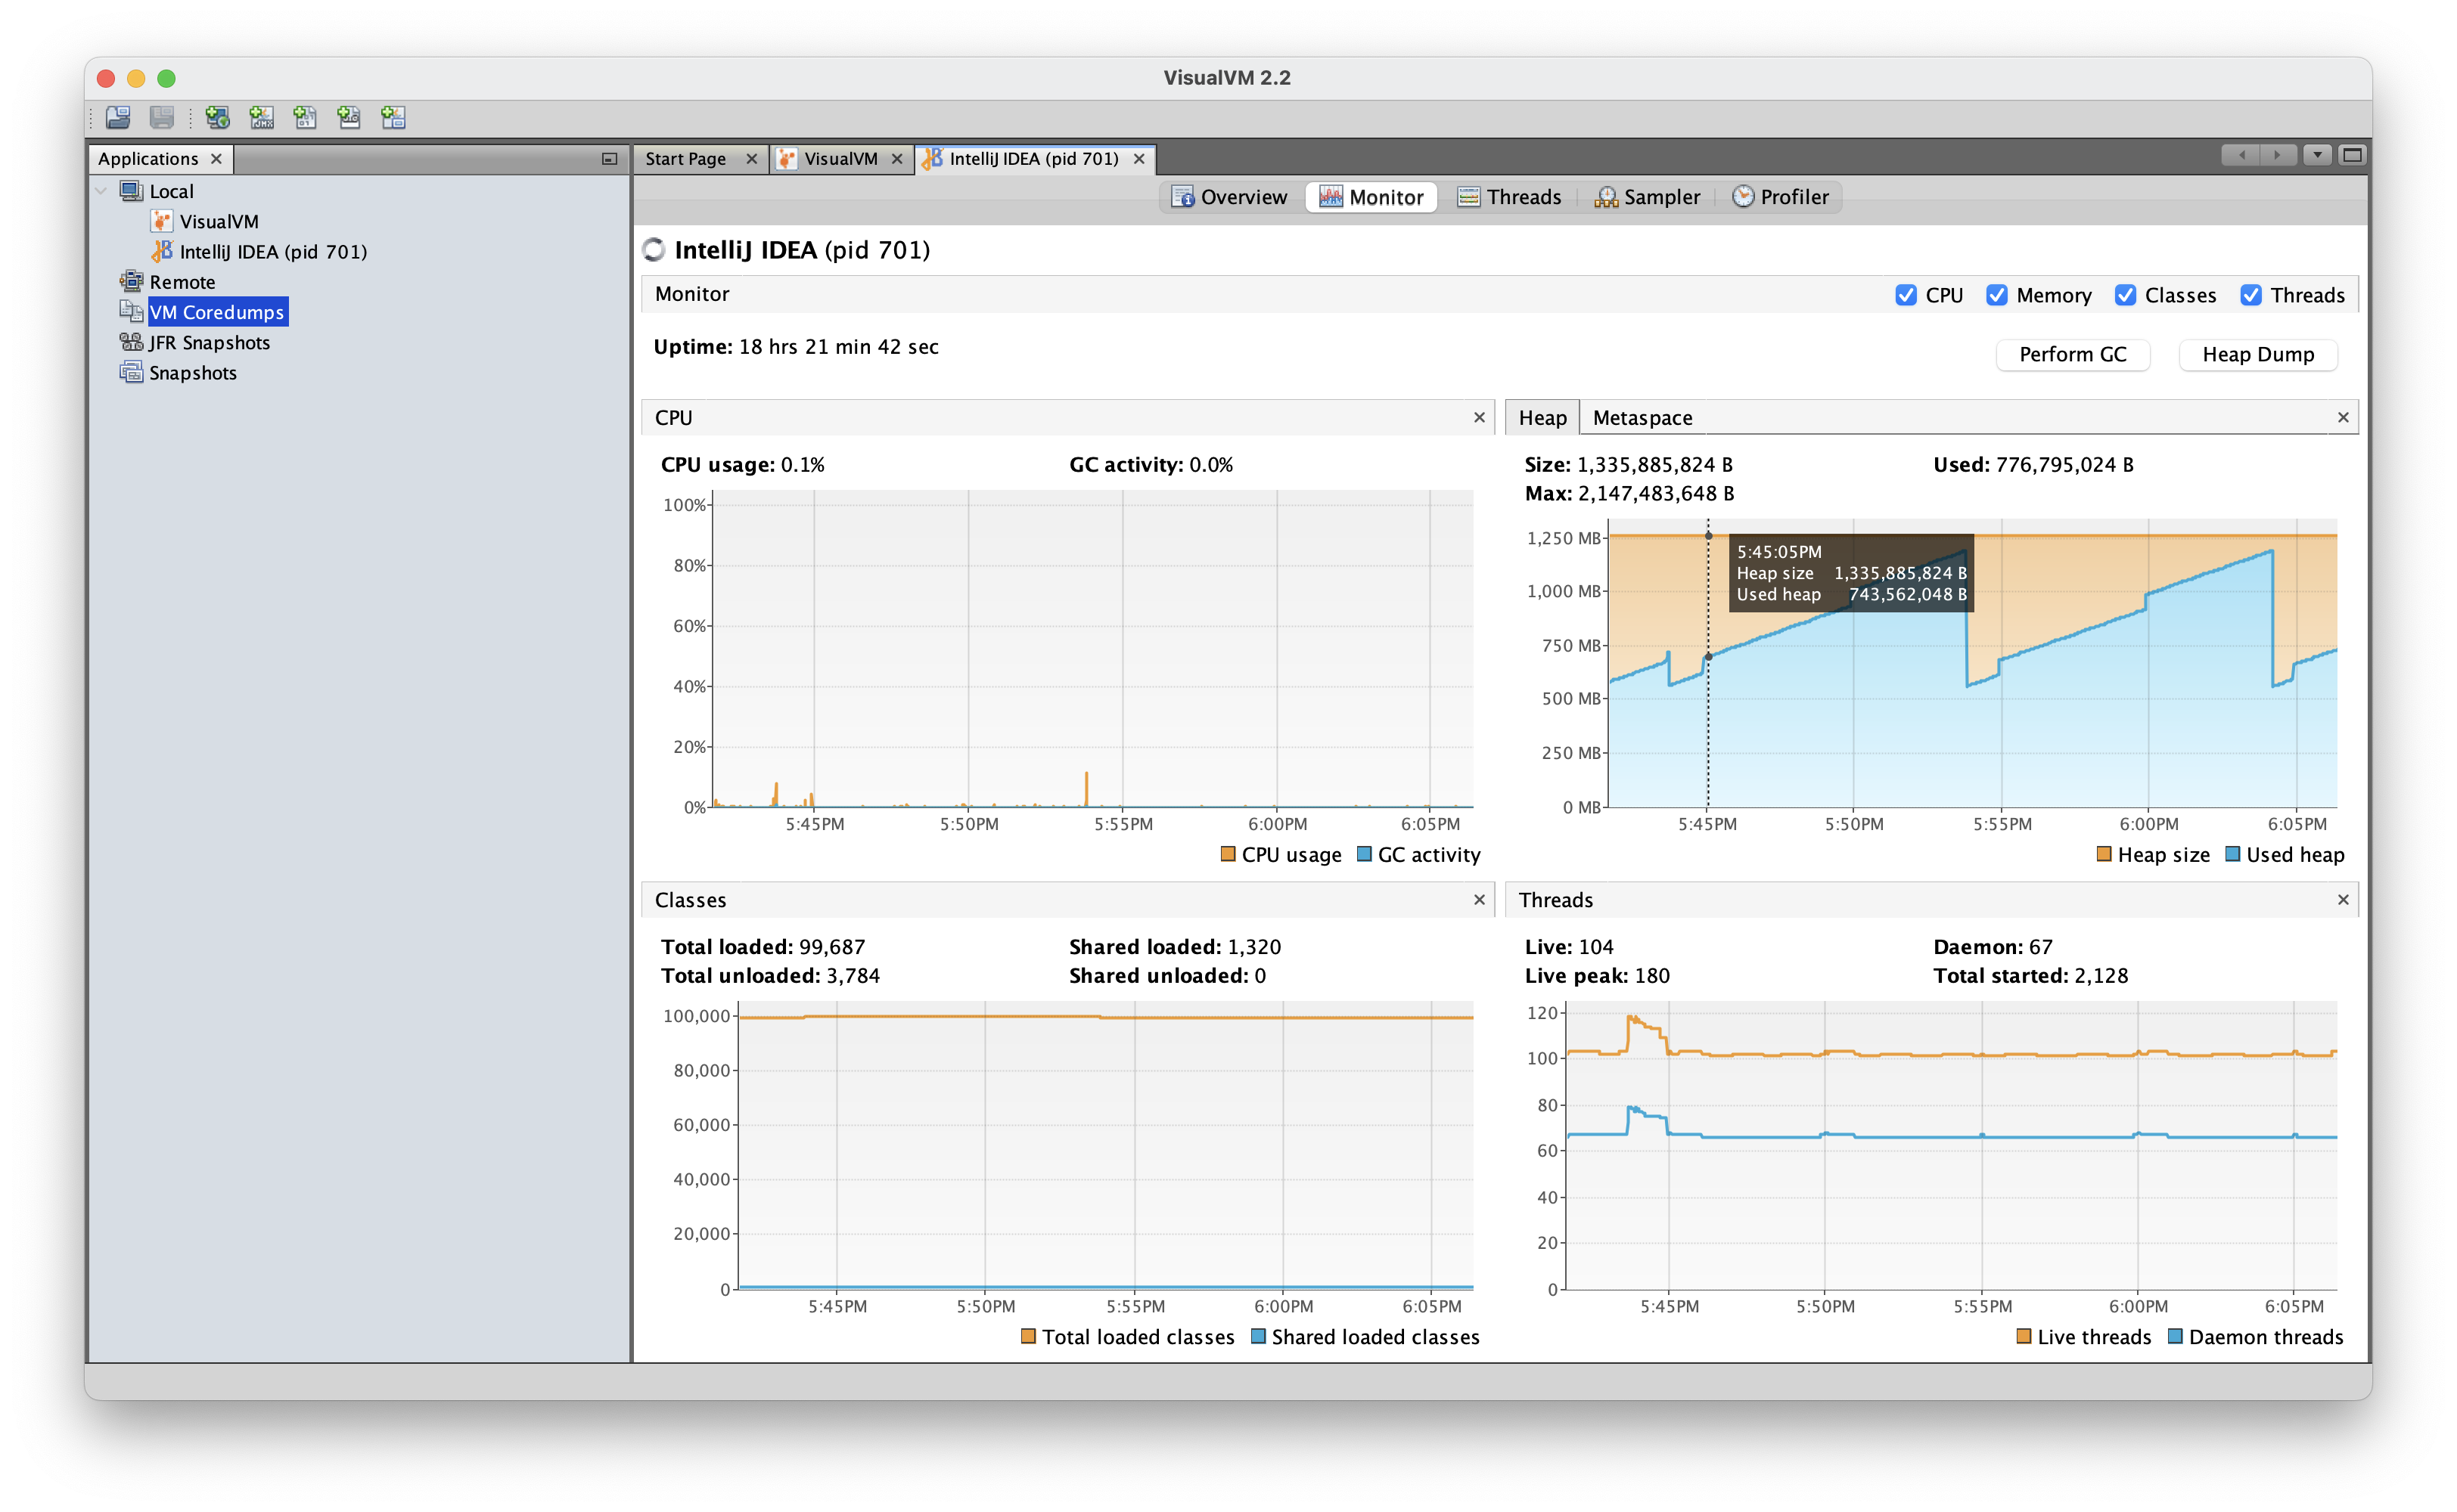Click the Used heap legend swatch
The width and height of the screenshot is (2457, 1512).
pos(2232,854)
